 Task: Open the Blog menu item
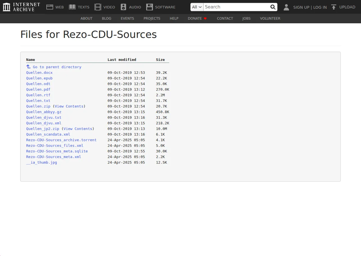[107, 19]
